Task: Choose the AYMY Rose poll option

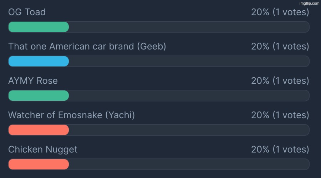Action: (33, 81)
